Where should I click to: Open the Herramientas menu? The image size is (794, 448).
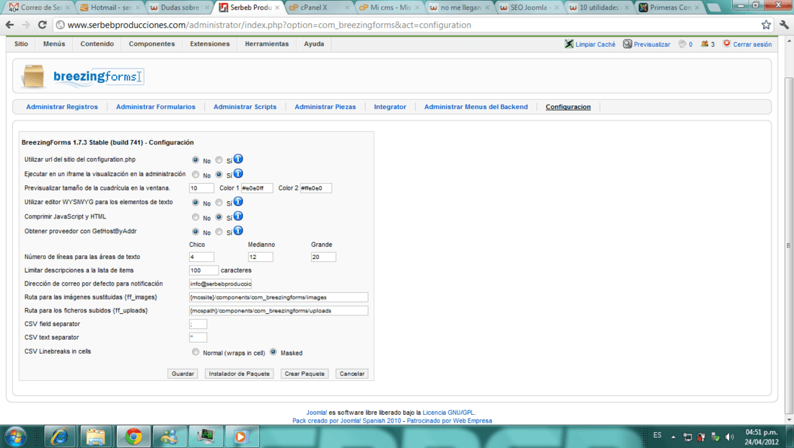coord(267,44)
